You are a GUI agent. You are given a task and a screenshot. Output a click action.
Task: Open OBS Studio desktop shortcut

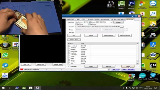111,4
